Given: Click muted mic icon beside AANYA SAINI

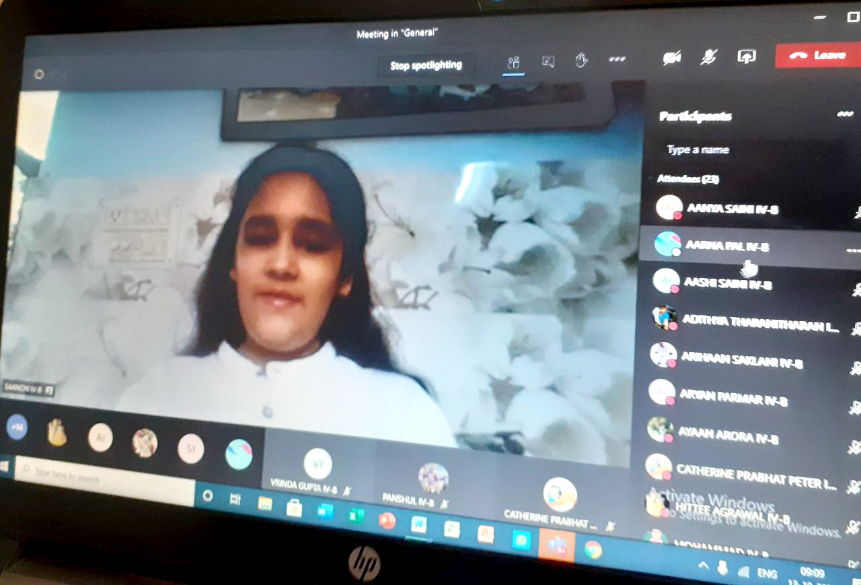Looking at the screenshot, I should pyautogui.click(x=858, y=212).
